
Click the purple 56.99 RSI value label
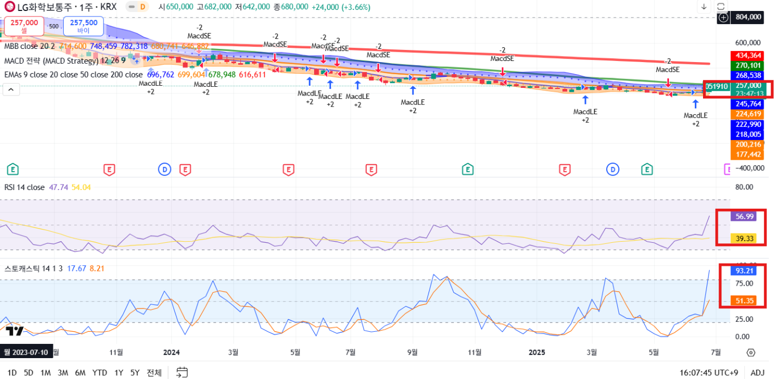pyautogui.click(x=743, y=216)
